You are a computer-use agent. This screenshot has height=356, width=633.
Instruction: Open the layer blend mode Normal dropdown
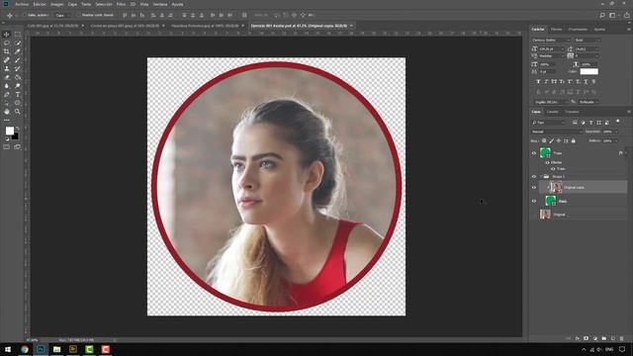(556, 132)
